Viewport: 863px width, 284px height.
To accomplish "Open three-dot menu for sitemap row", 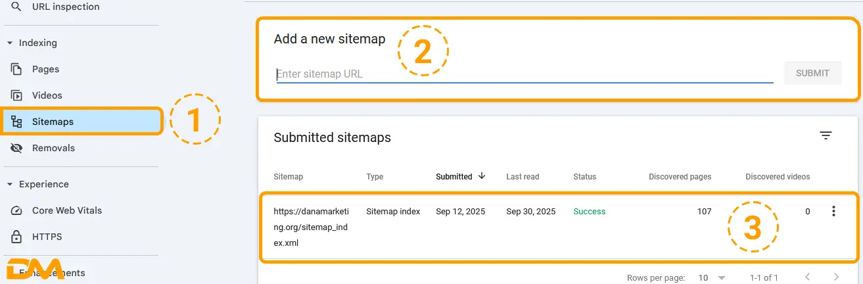I will [x=833, y=211].
